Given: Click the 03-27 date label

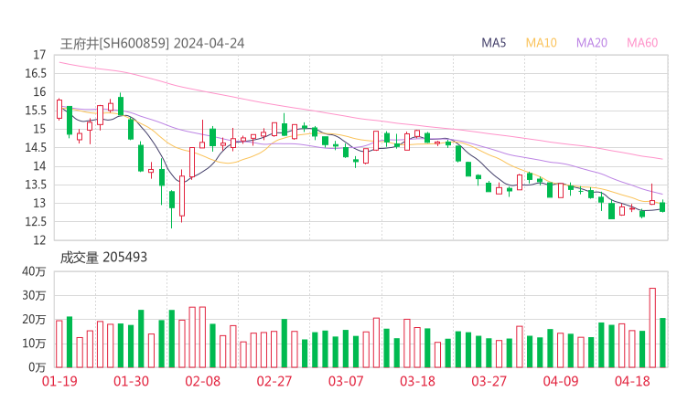Looking at the screenshot, I should pyautogui.click(x=489, y=381).
